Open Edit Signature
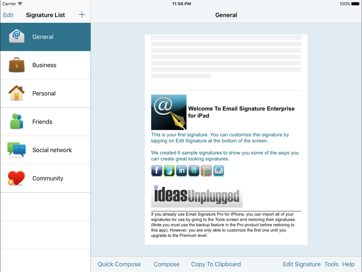This screenshot has width=362, height=272. [302, 264]
